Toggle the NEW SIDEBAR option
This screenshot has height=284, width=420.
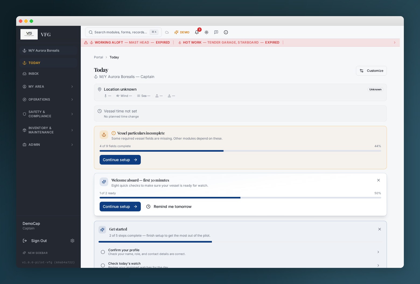click(35, 253)
